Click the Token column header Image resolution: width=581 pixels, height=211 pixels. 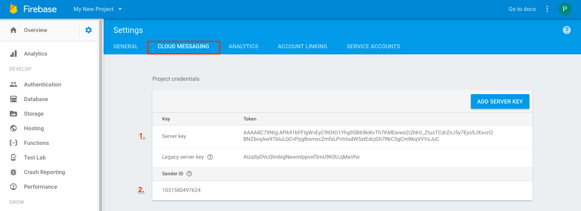(250, 119)
